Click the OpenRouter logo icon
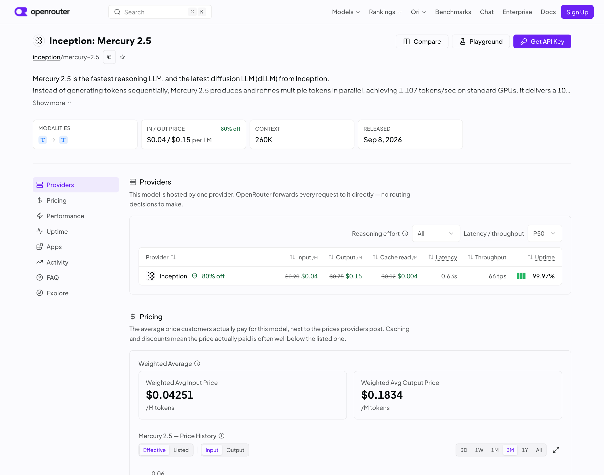 tap(21, 12)
